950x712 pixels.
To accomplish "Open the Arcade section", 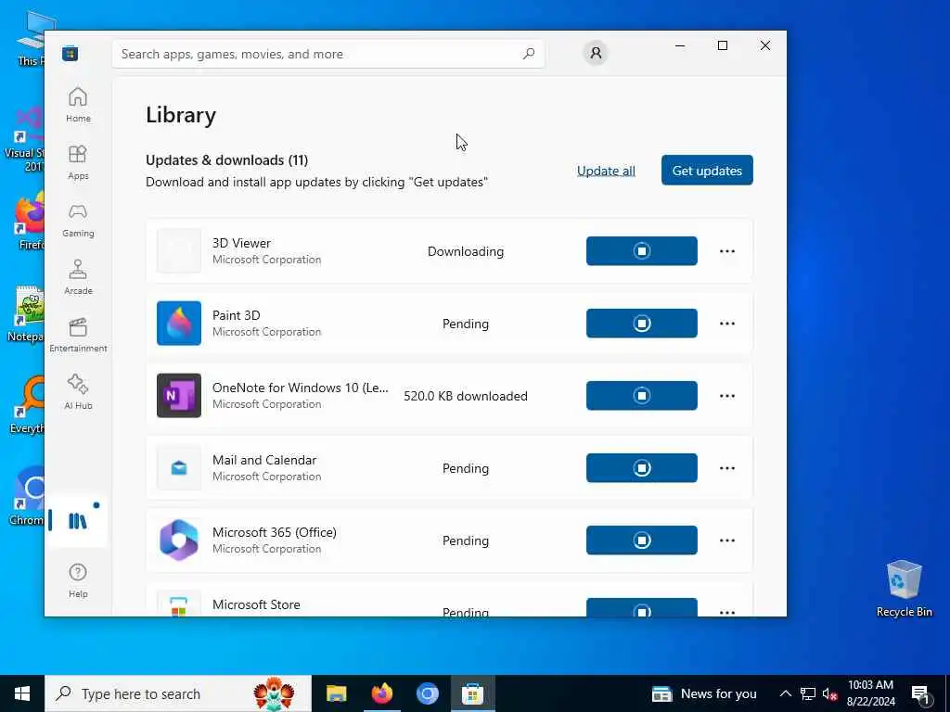I will [x=78, y=277].
